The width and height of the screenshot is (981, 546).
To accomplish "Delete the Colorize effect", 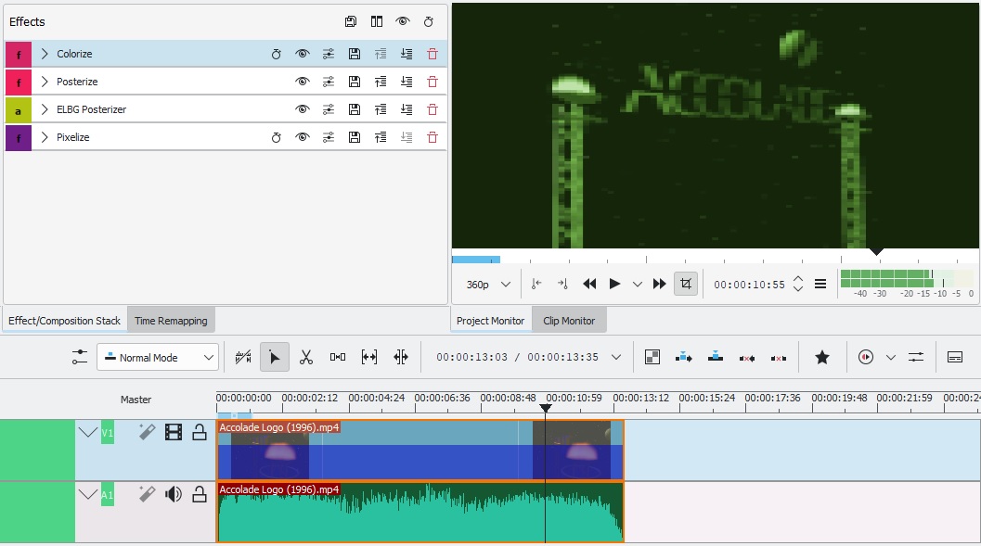I will [x=432, y=55].
